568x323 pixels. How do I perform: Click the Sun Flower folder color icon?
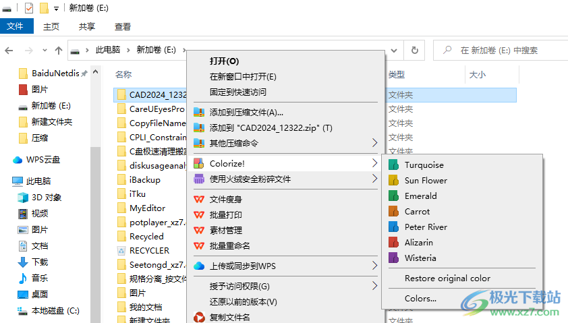click(393, 180)
